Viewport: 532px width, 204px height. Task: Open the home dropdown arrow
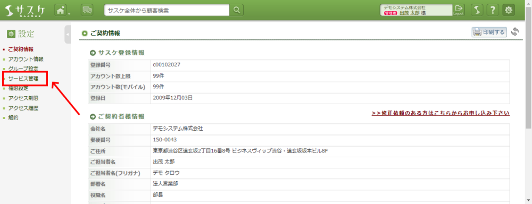(x=69, y=14)
